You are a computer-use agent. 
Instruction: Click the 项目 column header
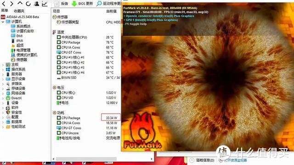point(56,11)
